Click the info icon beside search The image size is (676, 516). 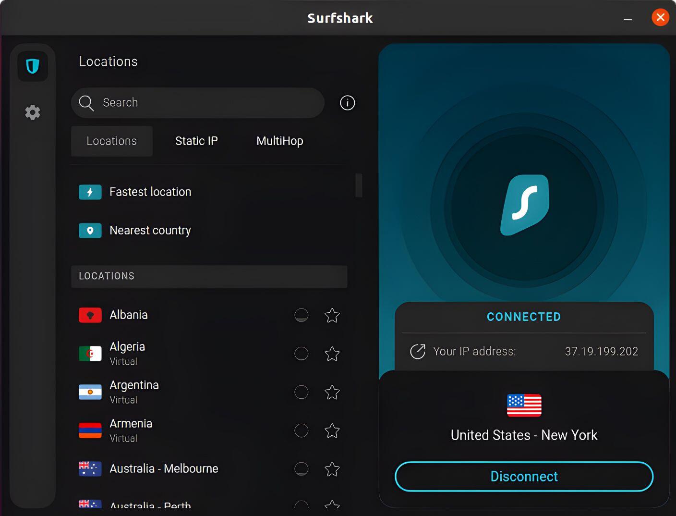(347, 103)
